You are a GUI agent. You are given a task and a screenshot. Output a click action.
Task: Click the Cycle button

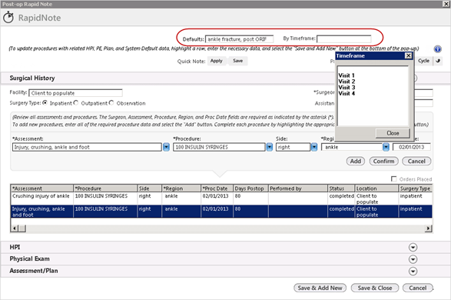tap(423, 61)
